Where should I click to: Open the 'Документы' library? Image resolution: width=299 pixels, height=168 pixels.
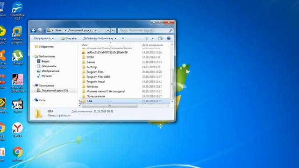tap(49, 66)
